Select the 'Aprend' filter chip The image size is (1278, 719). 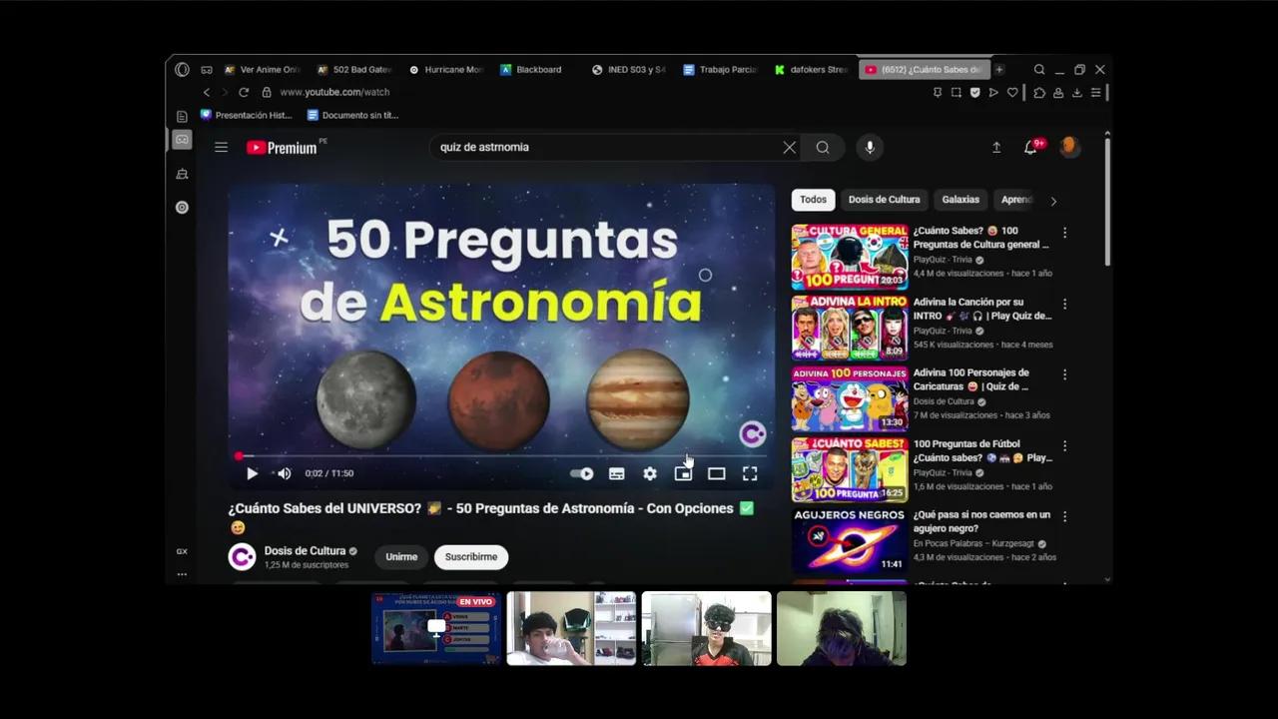(x=1016, y=200)
